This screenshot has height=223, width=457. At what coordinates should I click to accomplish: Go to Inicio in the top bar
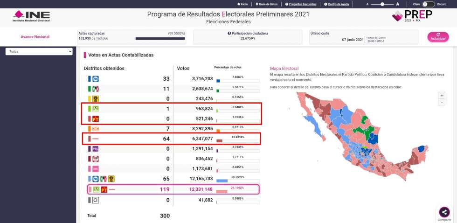[242, 4]
